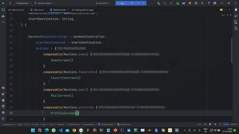Image resolution: width=239 pixels, height=134 pixels.
Task: Run the app with the green play button
Action: (132, 3)
